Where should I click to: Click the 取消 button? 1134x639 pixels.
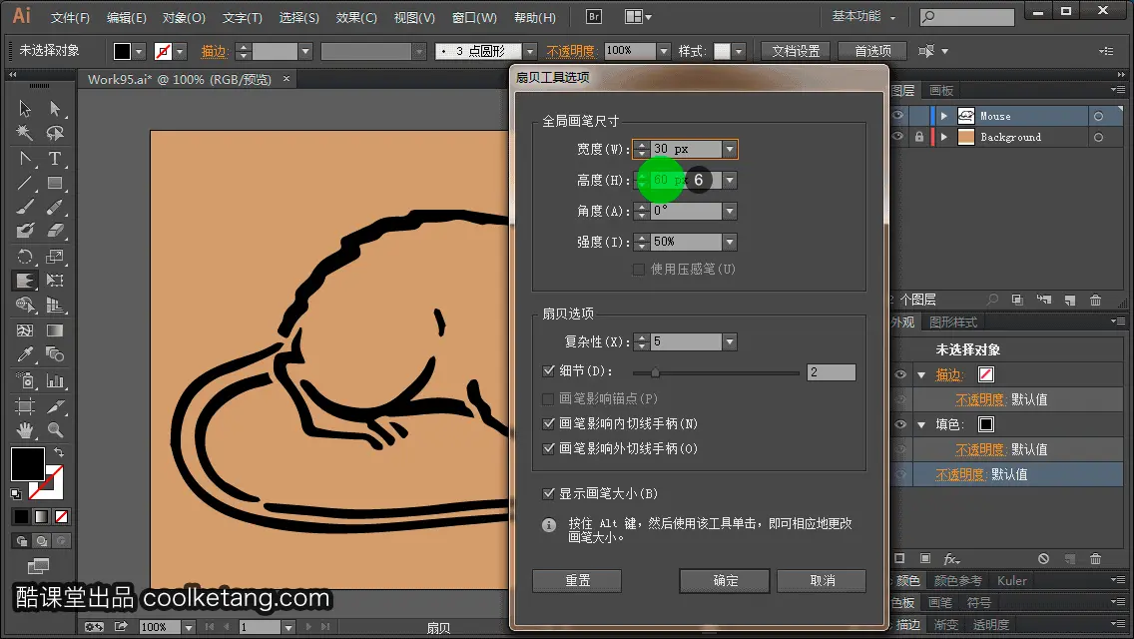coord(822,580)
